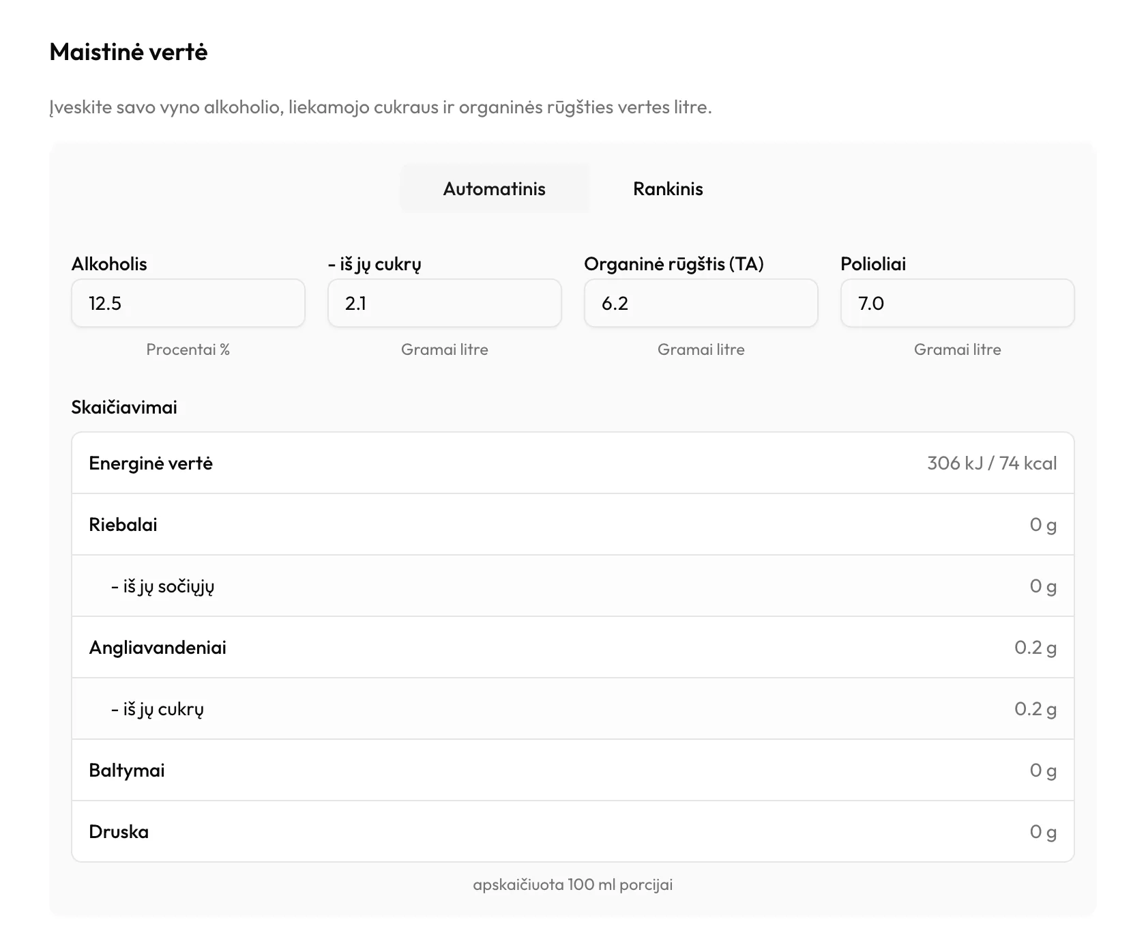Select the Angliavandeniai '0.2 g' value
1146x935 pixels.
coord(1035,648)
